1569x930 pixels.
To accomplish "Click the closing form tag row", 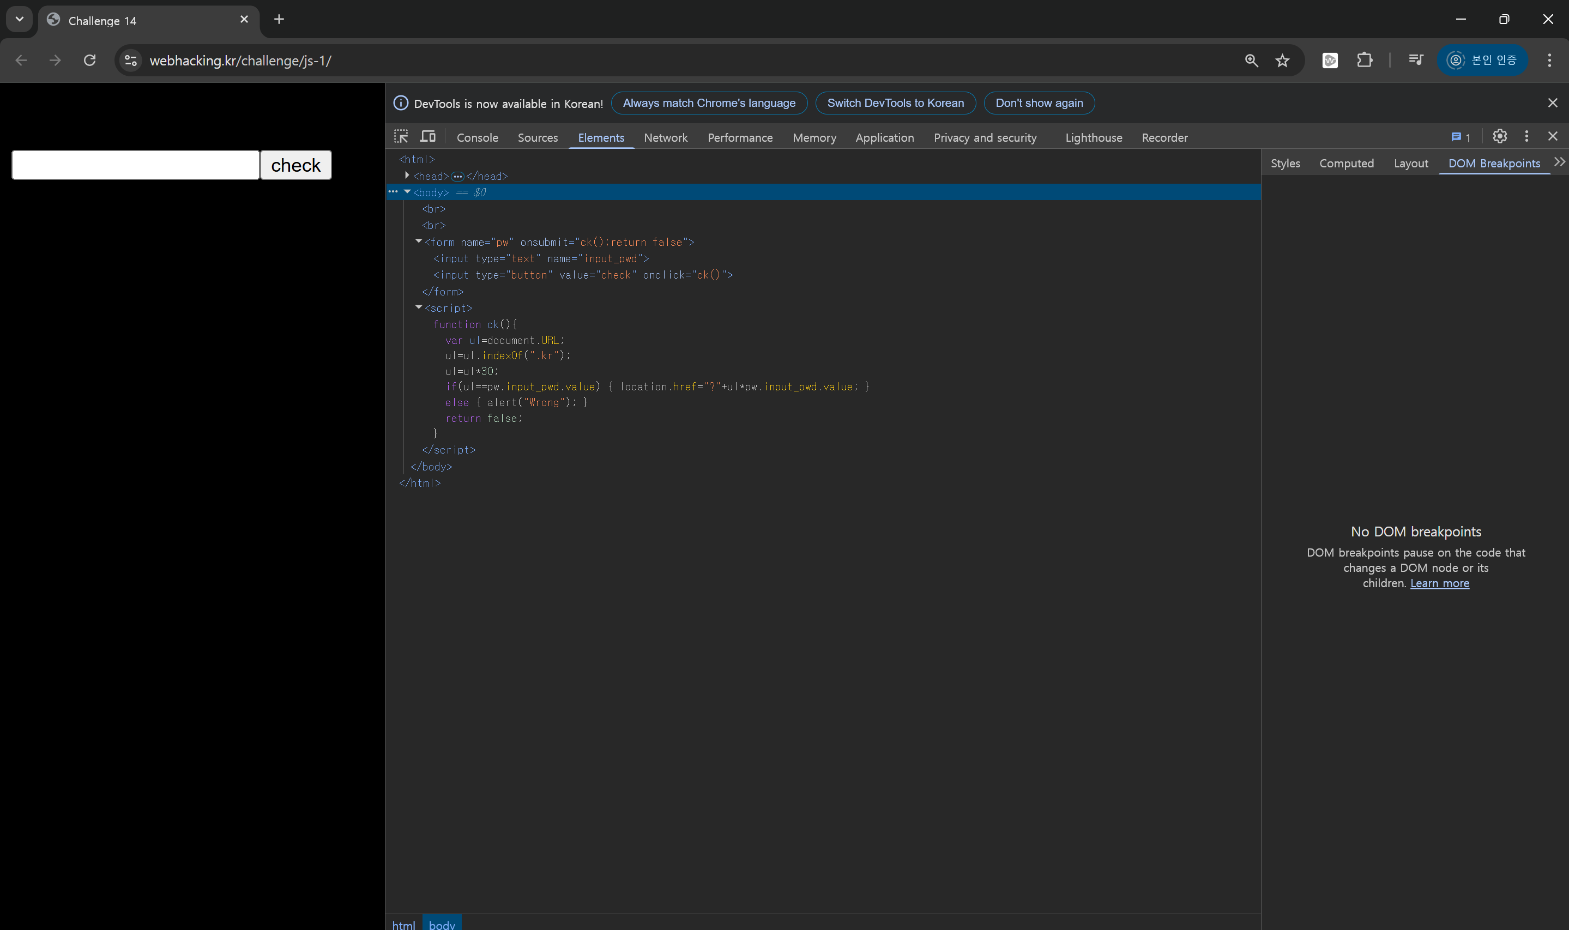I will 442,292.
